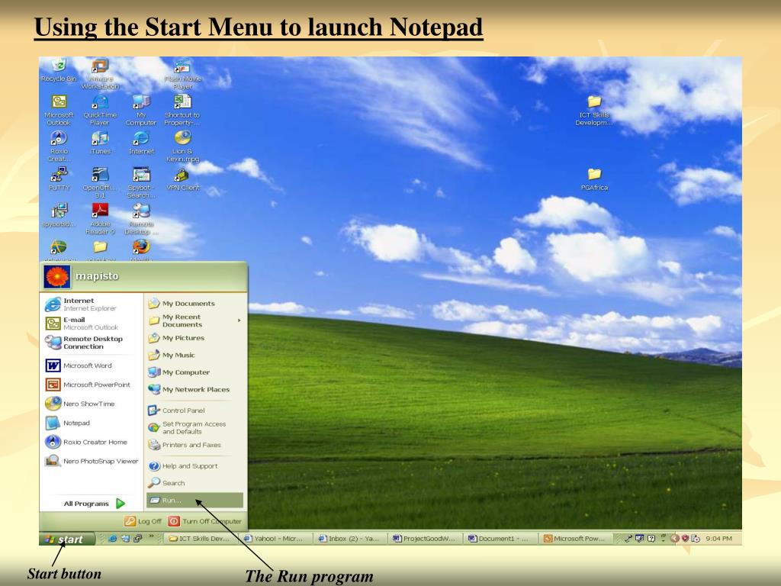The image size is (781, 586).
Task: Select the Microsoft Outlook desktop shortcut
Action: [59, 110]
